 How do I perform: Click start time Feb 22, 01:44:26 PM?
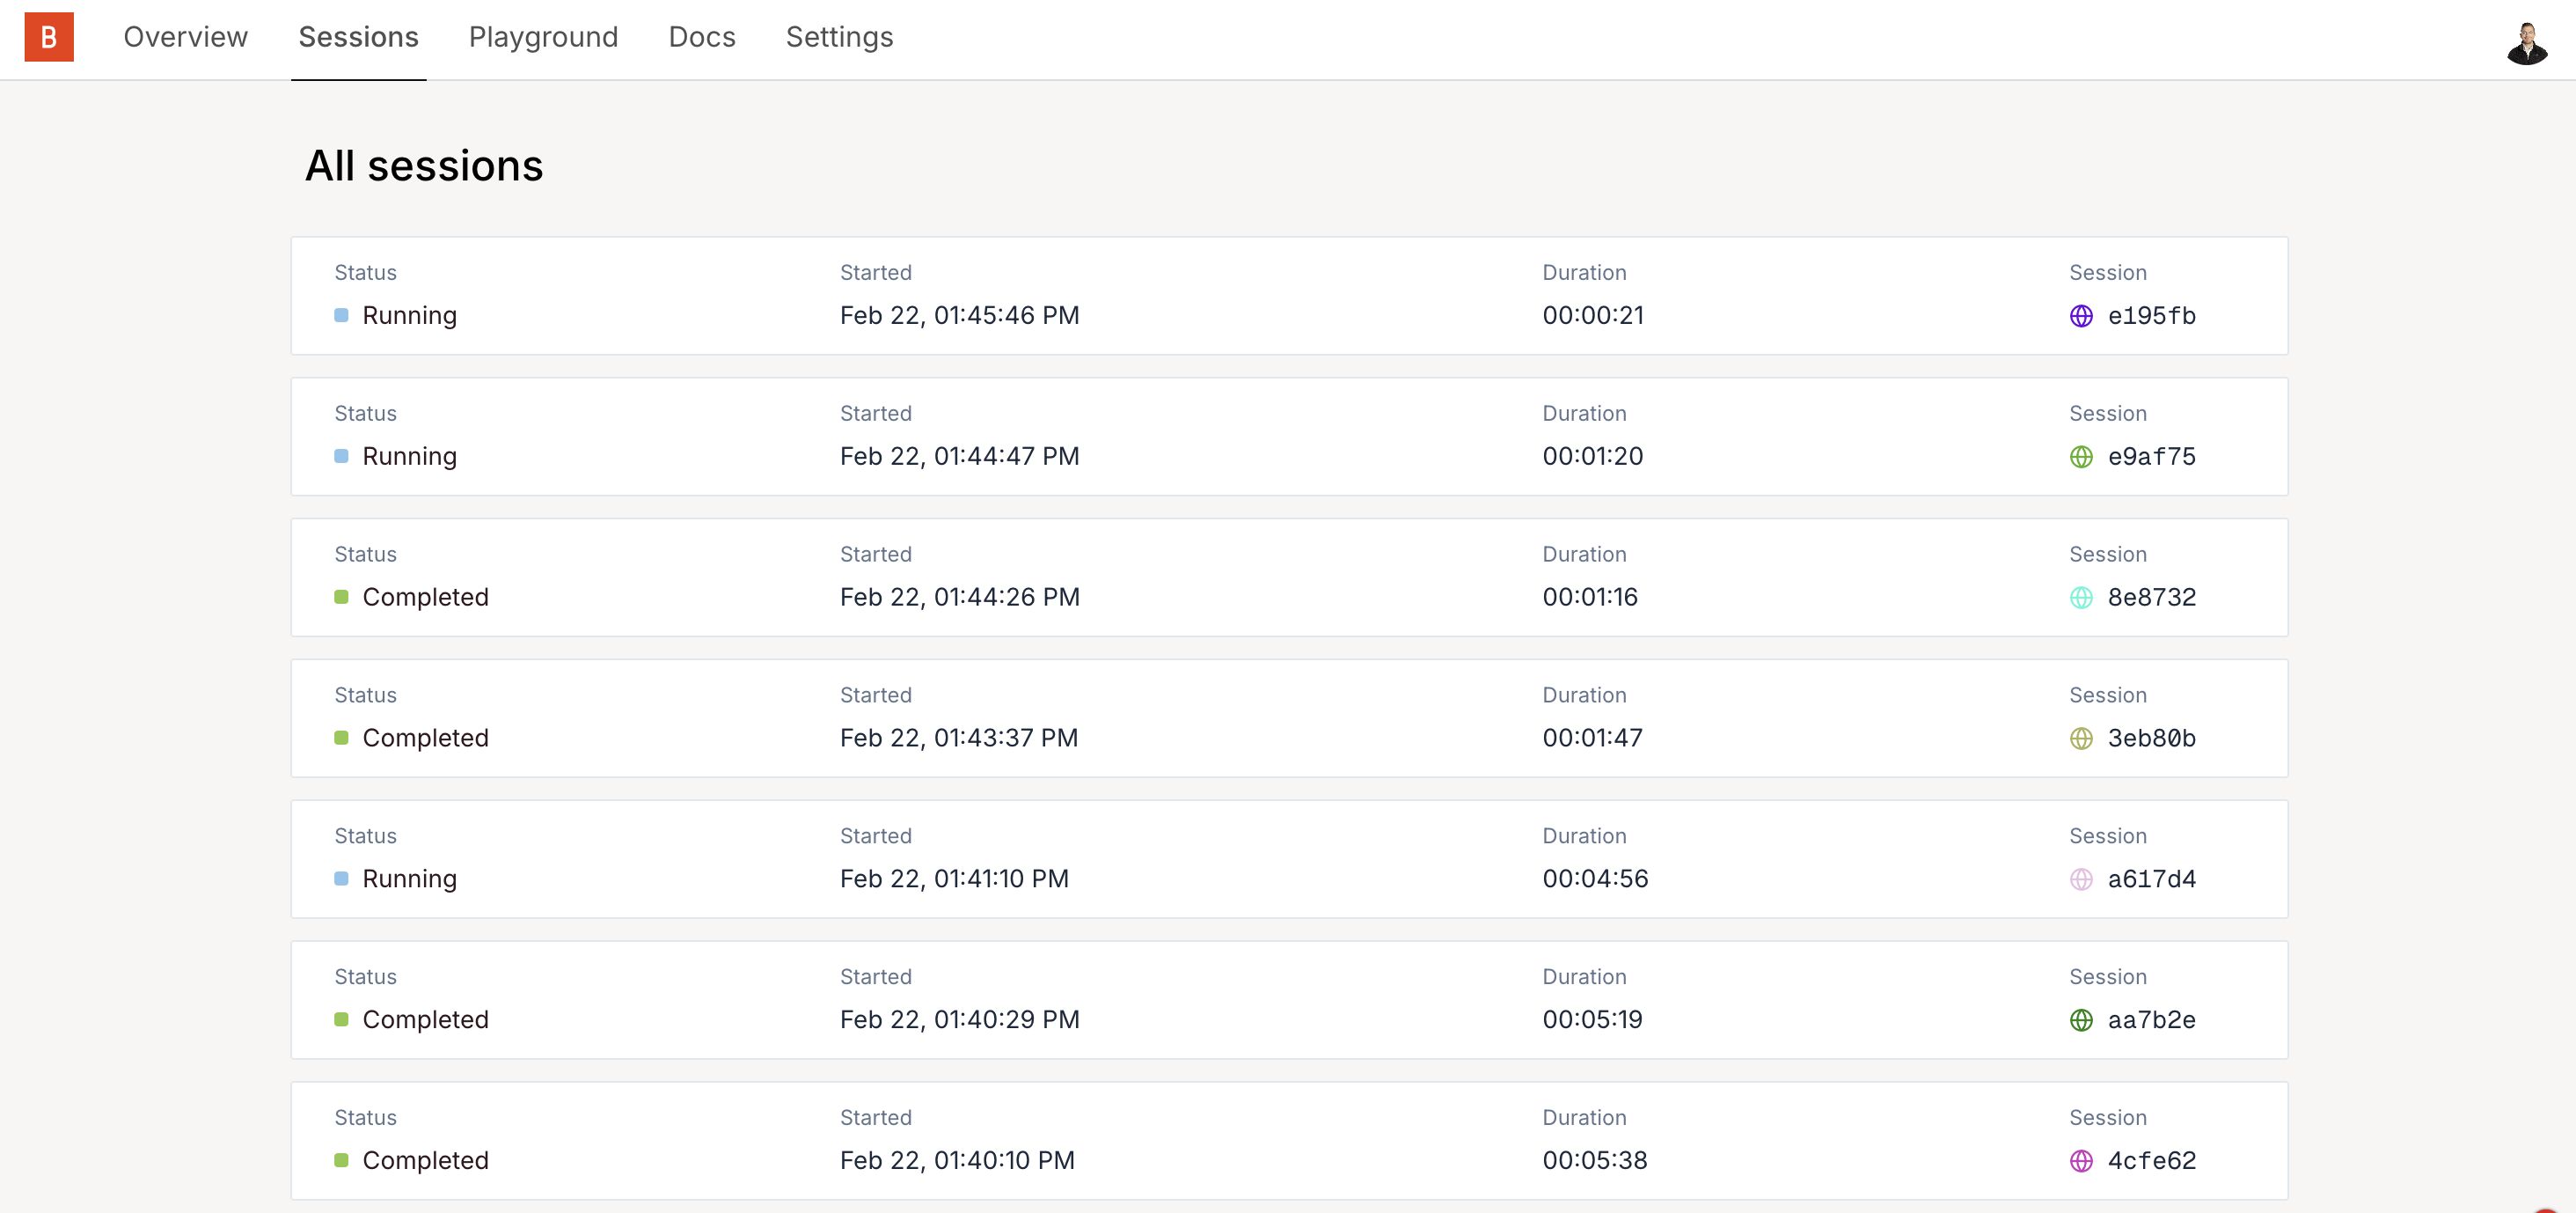[x=959, y=597]
